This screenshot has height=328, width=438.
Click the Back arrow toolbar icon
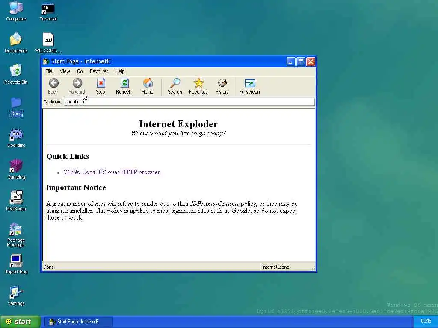pyautogui.click(x=53, y=83)
